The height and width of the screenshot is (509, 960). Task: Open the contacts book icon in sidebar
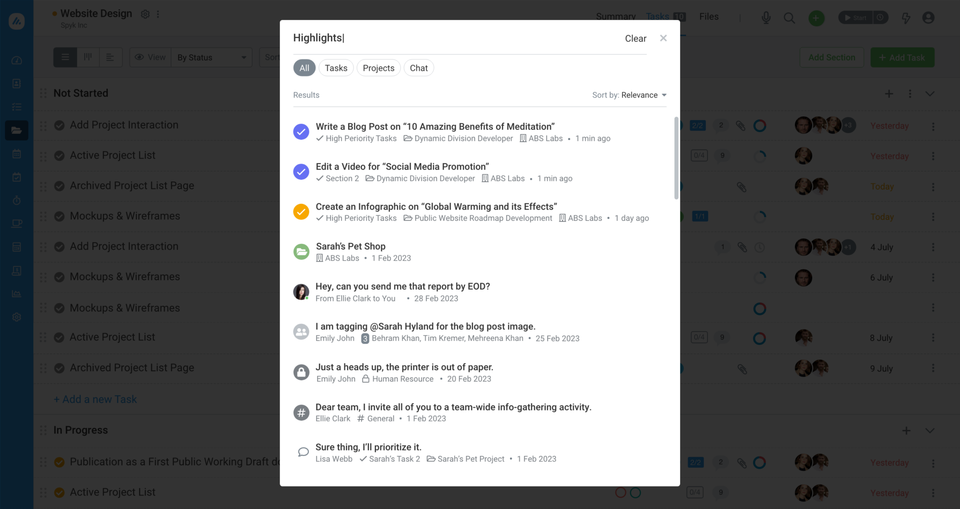coord(16,83)
